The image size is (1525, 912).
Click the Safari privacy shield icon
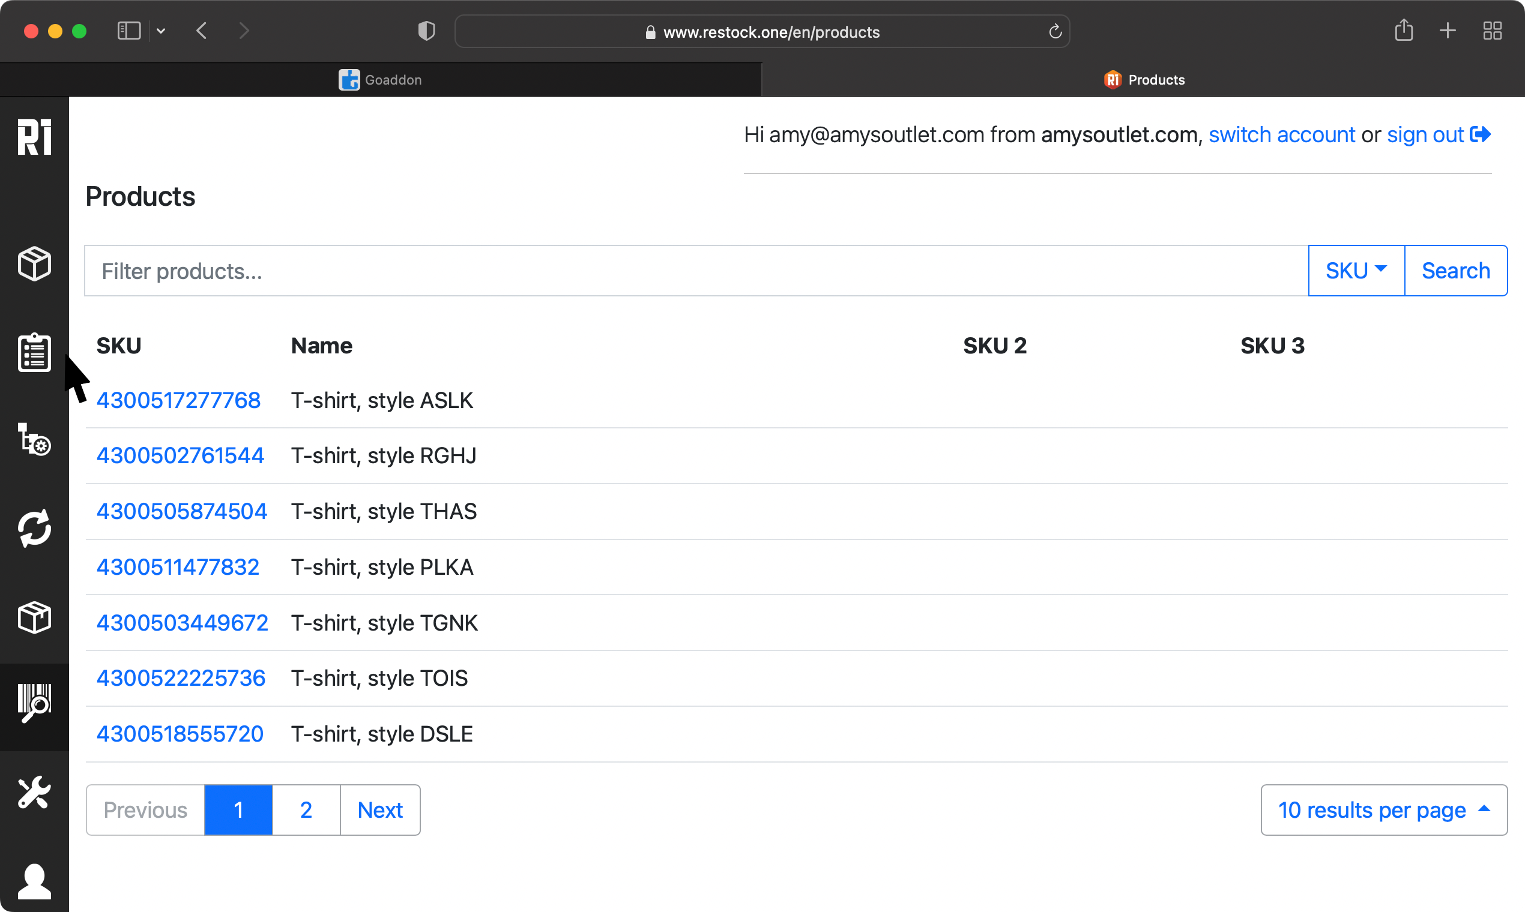[x=426, y=31]
